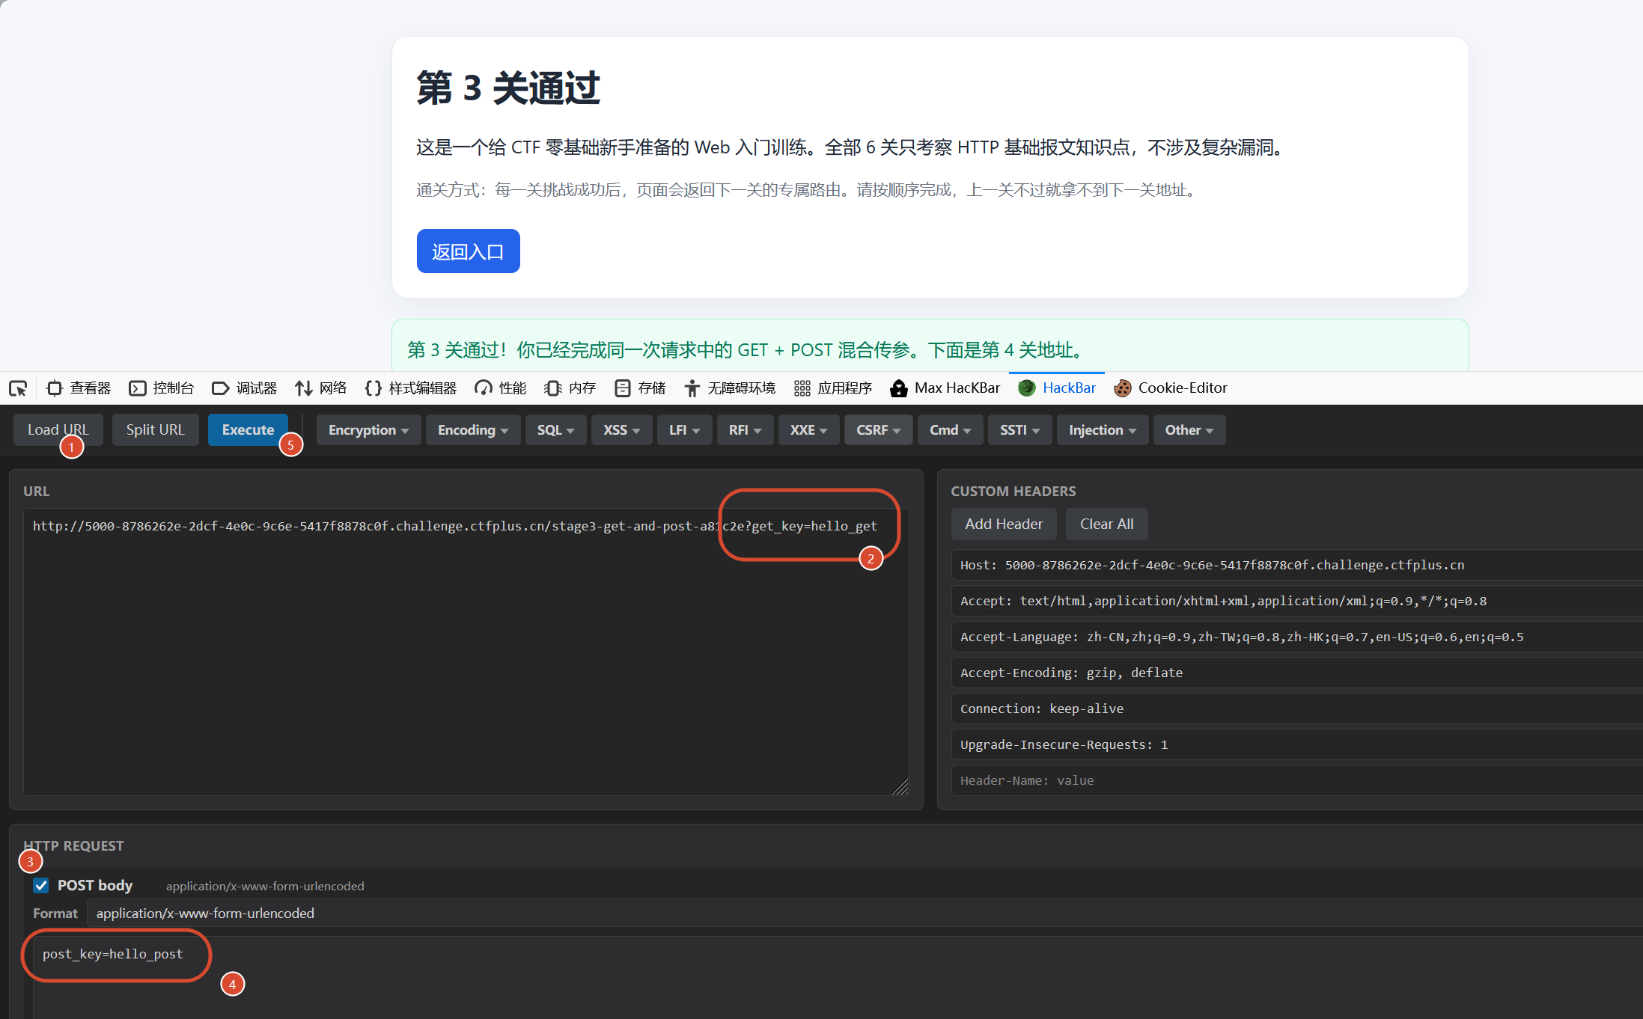Open the 存储 storage tab

tap(640, 388)
